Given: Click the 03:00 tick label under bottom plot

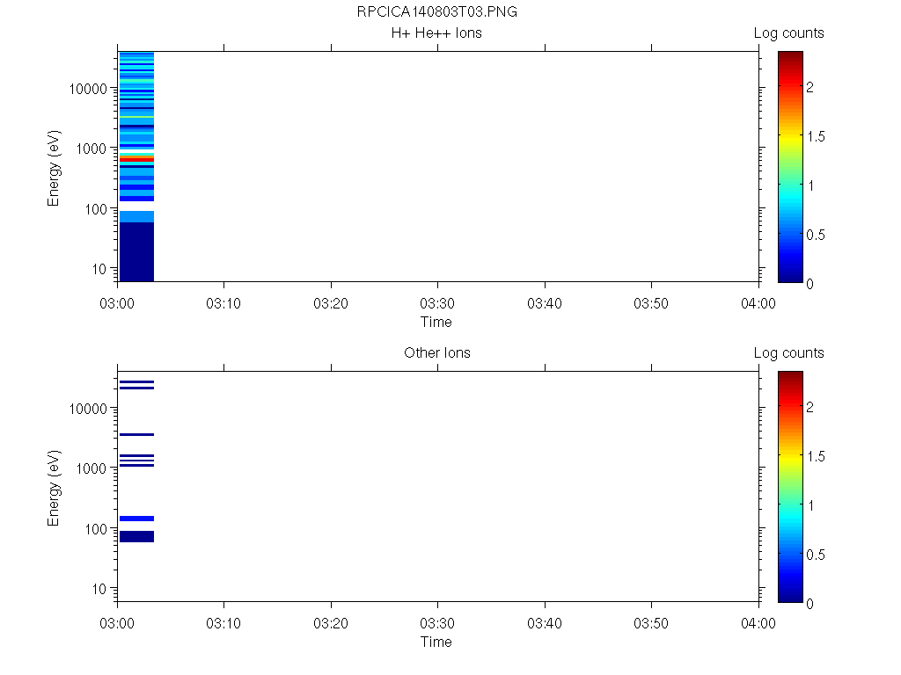Looking at the screenshot, I should tap(117, 623).
